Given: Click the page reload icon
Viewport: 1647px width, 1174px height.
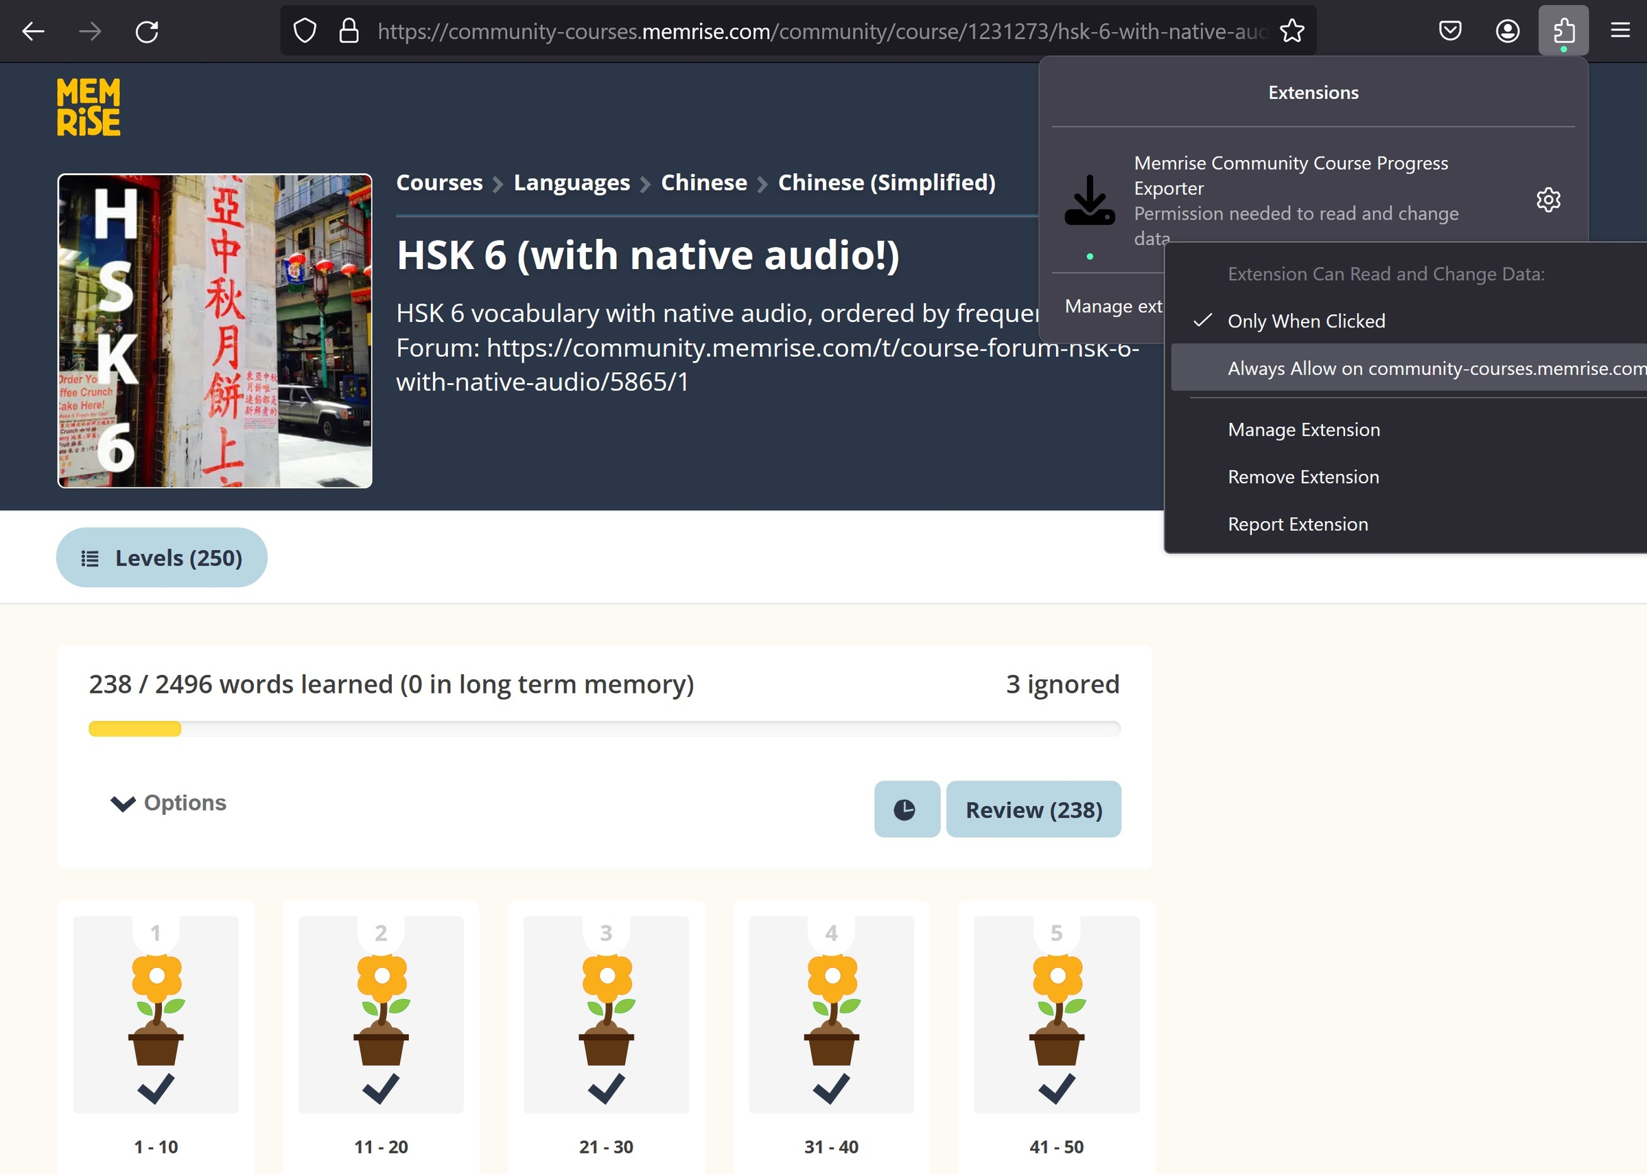Looking at the screenshot, I should tap(146, 30).
